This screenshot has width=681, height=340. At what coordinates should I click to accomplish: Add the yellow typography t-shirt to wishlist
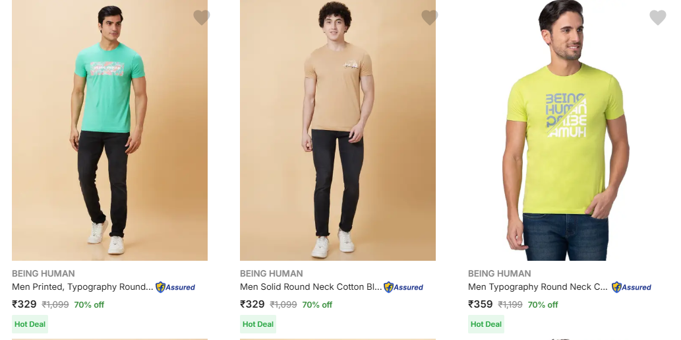[658, 18]
